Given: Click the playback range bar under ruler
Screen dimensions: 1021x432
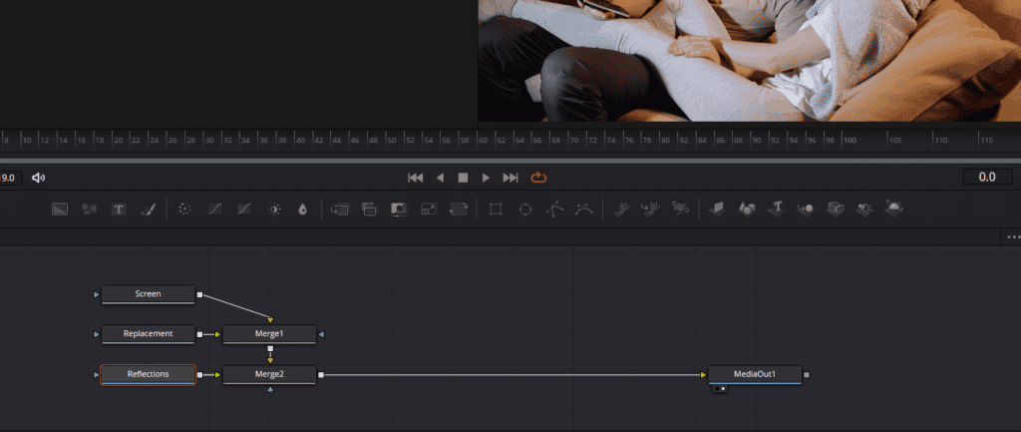Looking at the screenshot, I should coord(510,161).
